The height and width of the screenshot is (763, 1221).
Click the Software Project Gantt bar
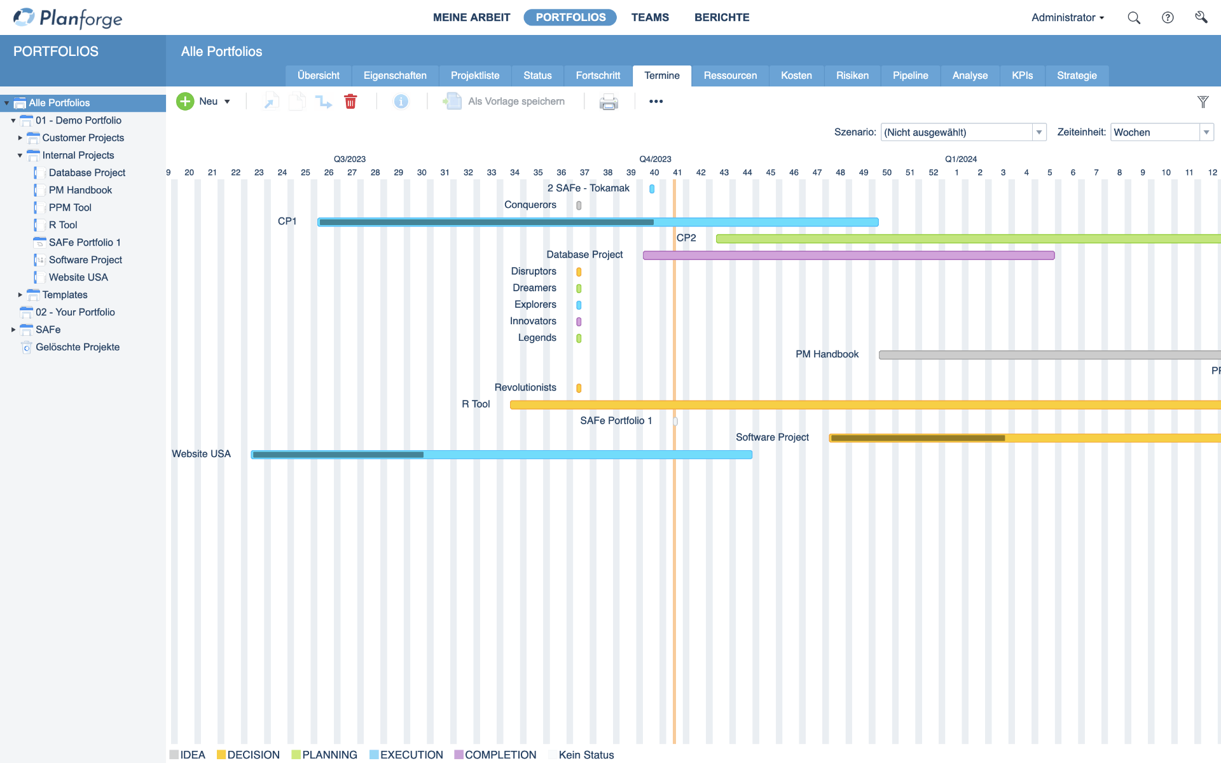(x=1025, y=438)
